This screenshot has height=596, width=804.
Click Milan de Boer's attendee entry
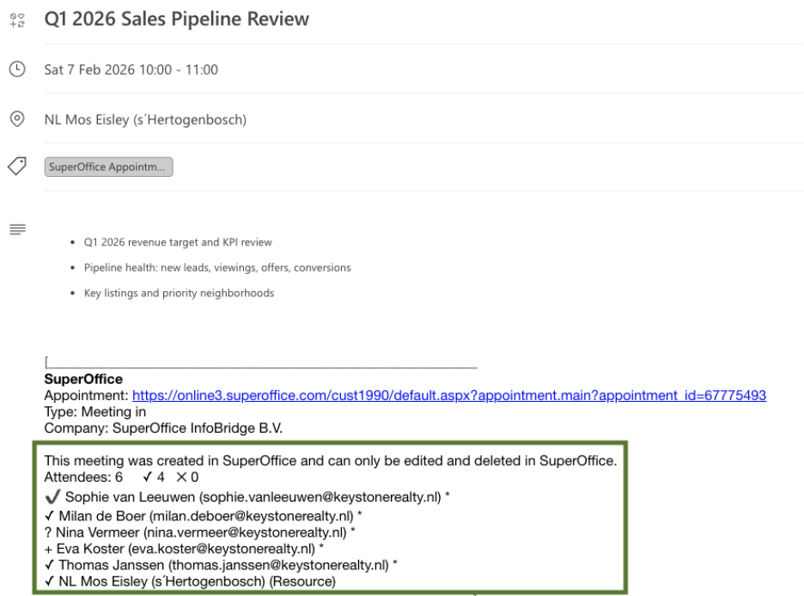pyautogui.click(x=206, y=516)
